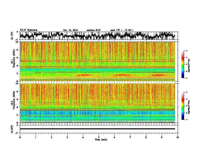
Task: Click the "6" tick label on the time axis
Action: 114,137
